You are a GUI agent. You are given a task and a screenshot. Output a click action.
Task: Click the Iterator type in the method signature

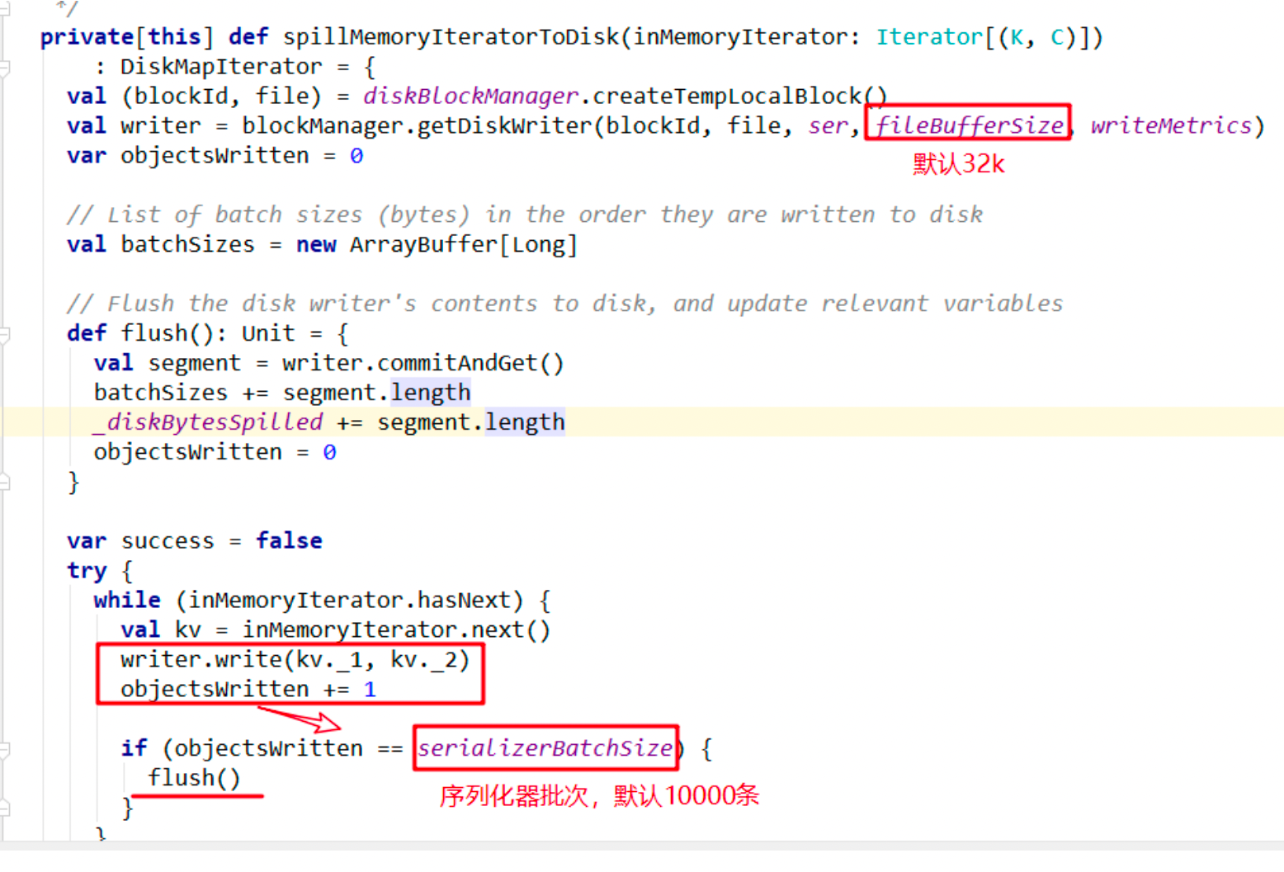(x=929, y=37)
